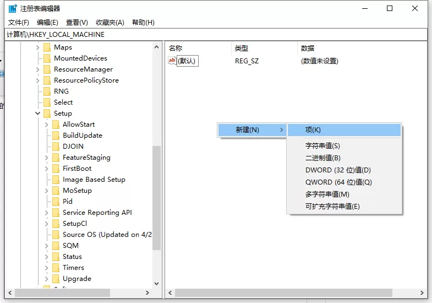Expand the Maps key
The width and height of the screenshot is (432, 303).
[38, 47]
